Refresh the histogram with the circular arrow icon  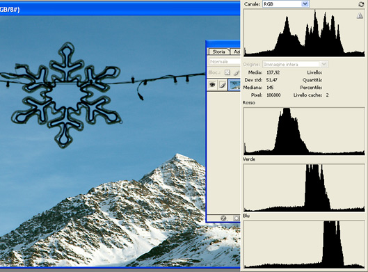coord(361,4)
